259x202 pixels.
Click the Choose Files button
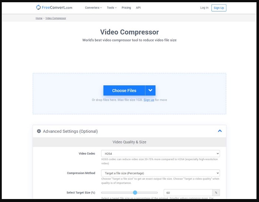tap(124, 90)
